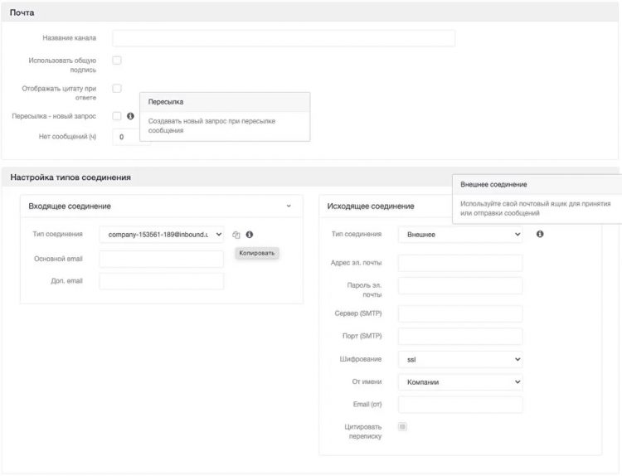
Task: Check the Пересылка - новый запрос checkbox
Action: tap(117, 116)
